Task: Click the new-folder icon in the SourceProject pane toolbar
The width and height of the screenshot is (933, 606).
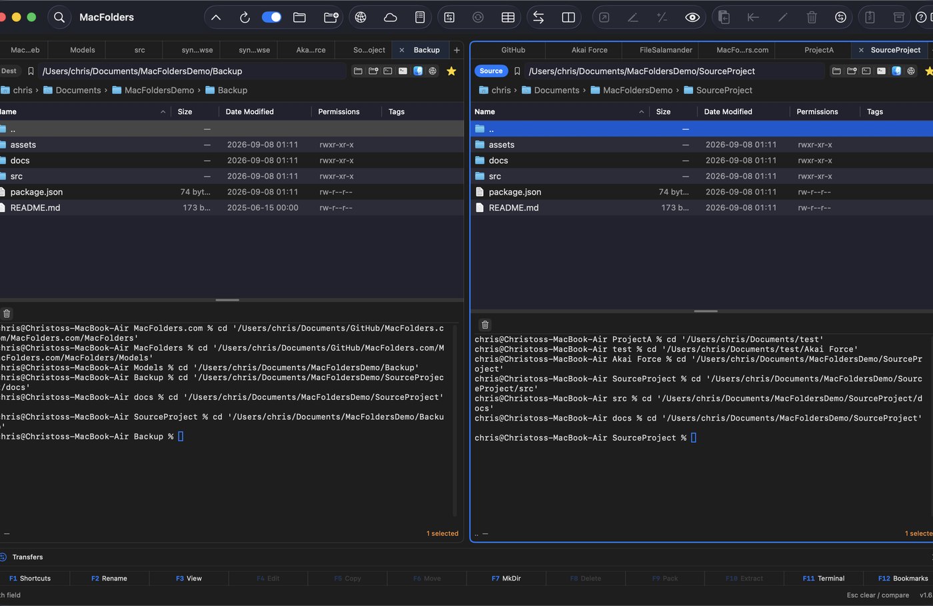Action: (852, 71)
